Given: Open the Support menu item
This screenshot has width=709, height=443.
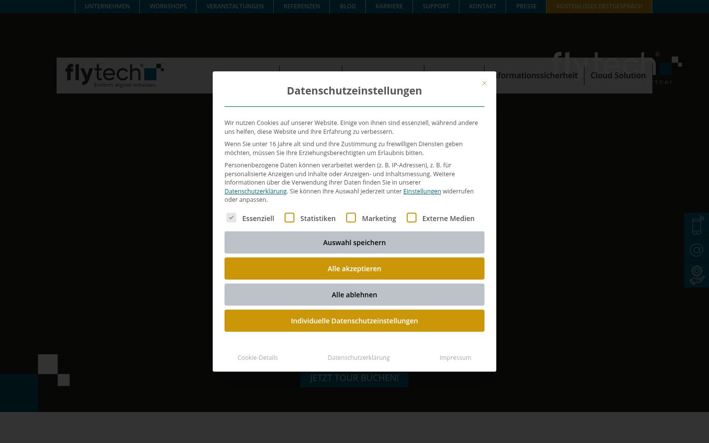Looking at the screenshot, I should (x=436, y=6).
